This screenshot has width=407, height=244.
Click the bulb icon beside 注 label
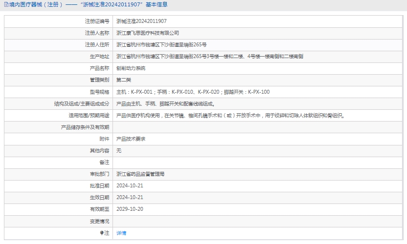[102, 233]
